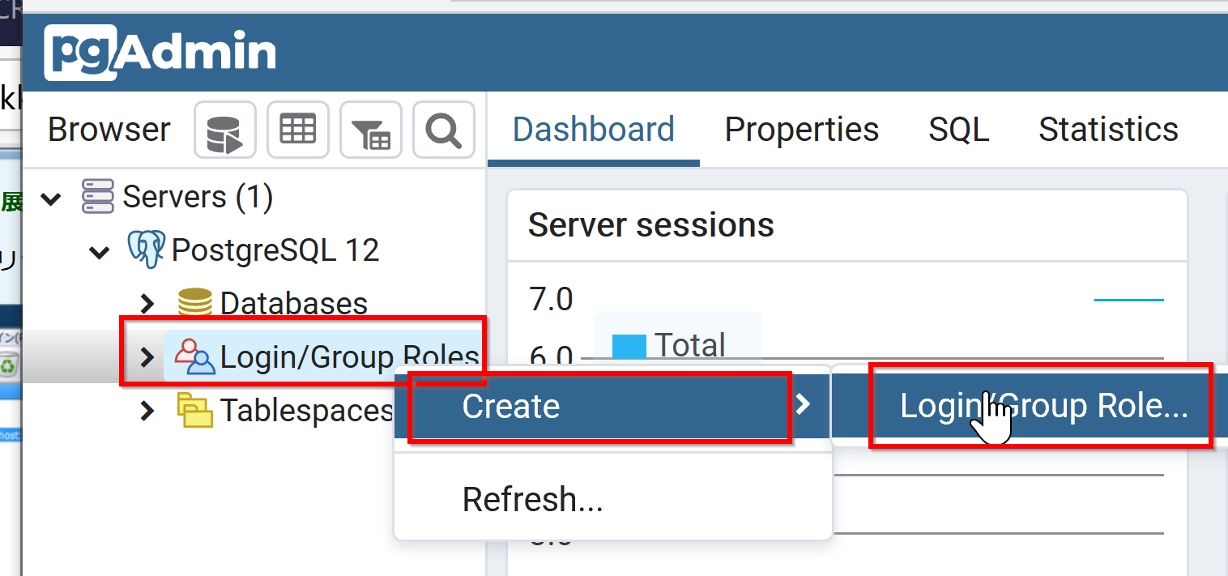Click the PostgreSQL 12 elephant icon

[147, 250]
